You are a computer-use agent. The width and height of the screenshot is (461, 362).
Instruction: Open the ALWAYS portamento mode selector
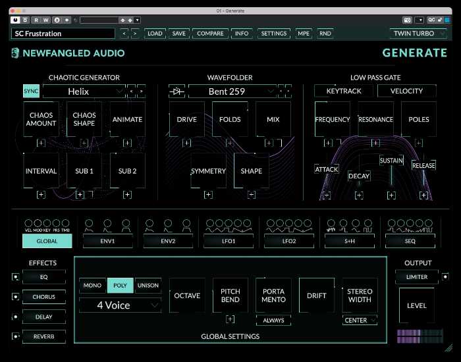pyautogui.click(x=273, y=321)
